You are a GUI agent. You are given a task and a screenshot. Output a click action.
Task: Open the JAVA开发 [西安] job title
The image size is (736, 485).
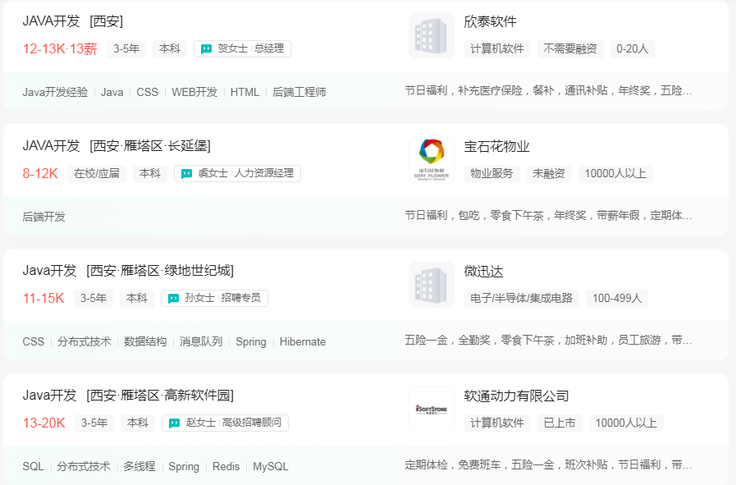73,21
